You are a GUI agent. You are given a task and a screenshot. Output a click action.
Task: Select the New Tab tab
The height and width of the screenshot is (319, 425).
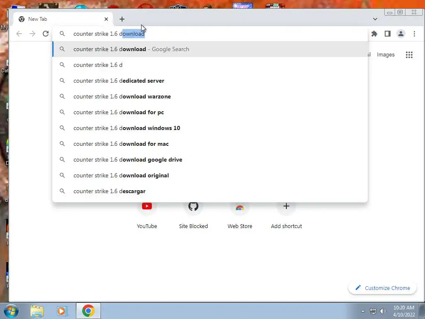[63, 19]
